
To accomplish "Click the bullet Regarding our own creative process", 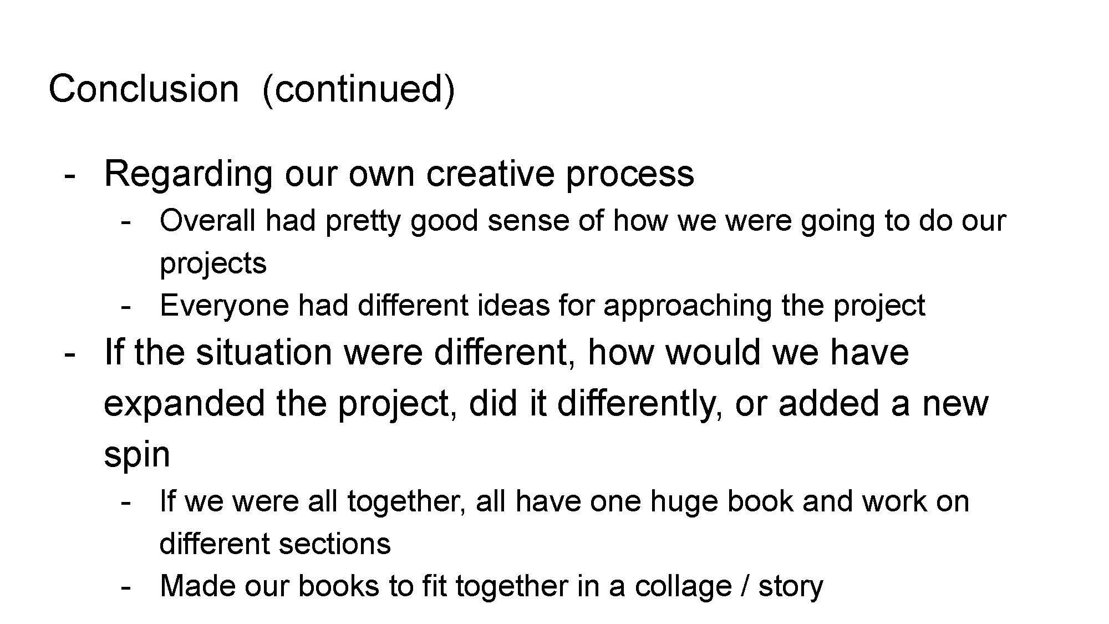I will tap(399, 174).
